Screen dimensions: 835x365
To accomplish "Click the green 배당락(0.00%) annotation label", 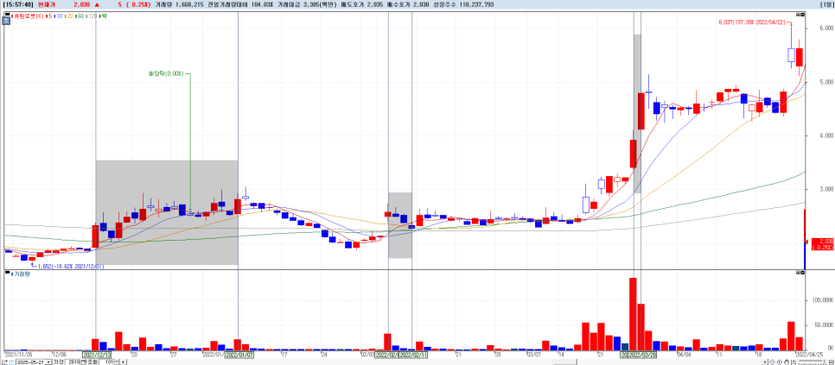I will (166, 74).
